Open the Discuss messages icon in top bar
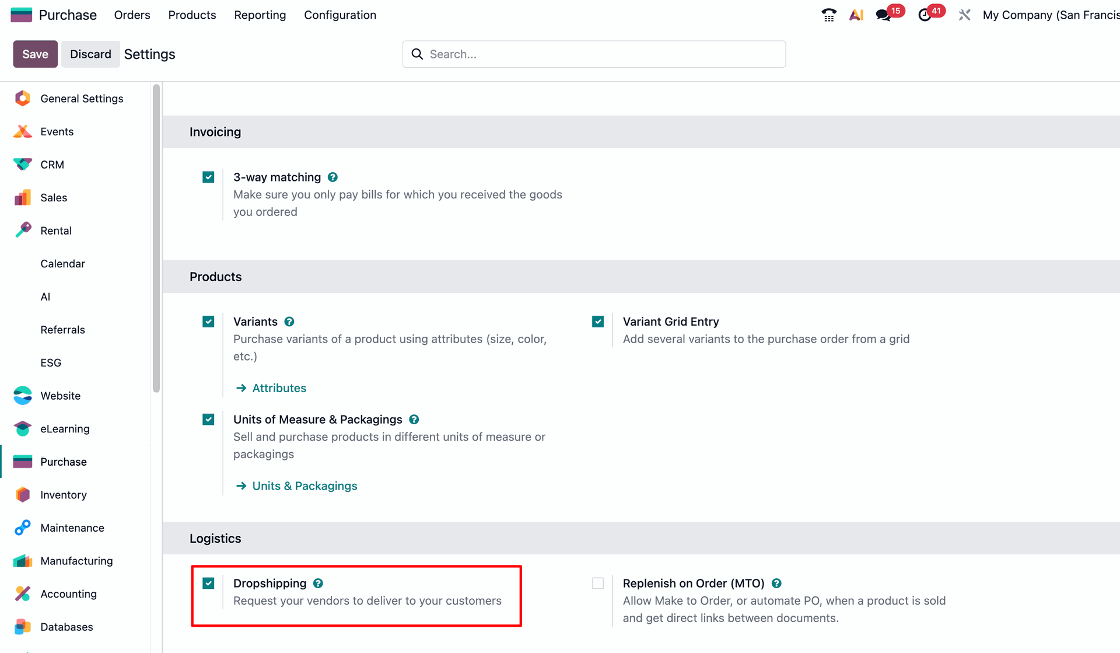Viewport: 1120px width, 653px height. (883, 15)
